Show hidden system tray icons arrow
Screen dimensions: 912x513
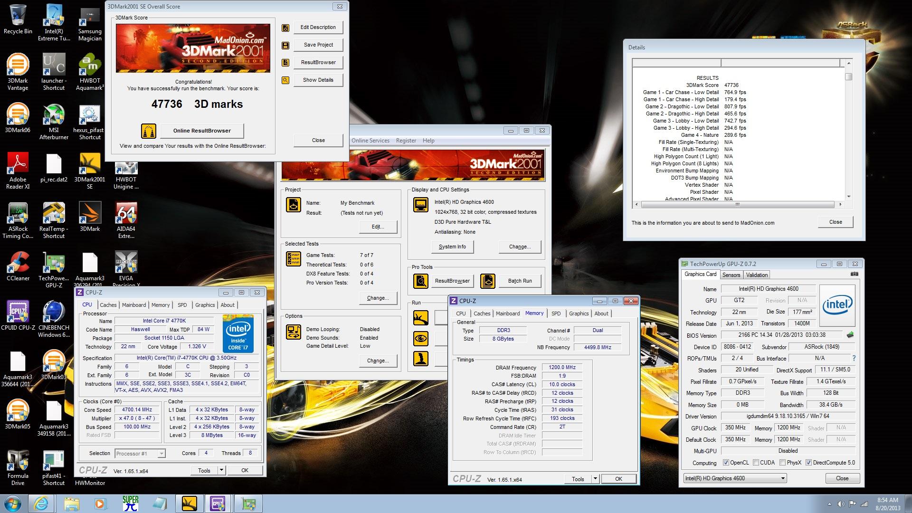tap(830, 504)
